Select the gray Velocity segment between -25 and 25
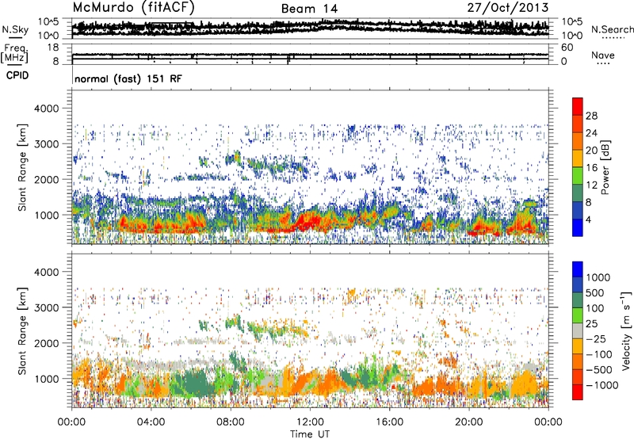 [578, 330]
